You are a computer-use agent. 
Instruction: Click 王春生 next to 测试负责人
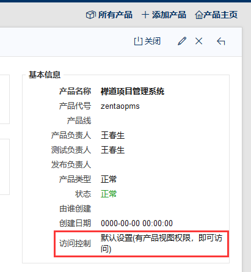pyautogui.click(x=113, y=150)
